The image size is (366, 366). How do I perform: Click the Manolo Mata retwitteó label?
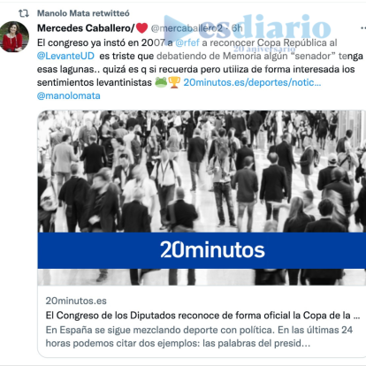[x=83, y=13]
